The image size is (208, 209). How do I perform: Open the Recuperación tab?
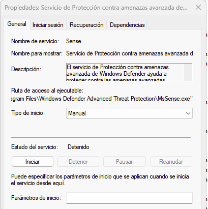[x=86, y=25]
